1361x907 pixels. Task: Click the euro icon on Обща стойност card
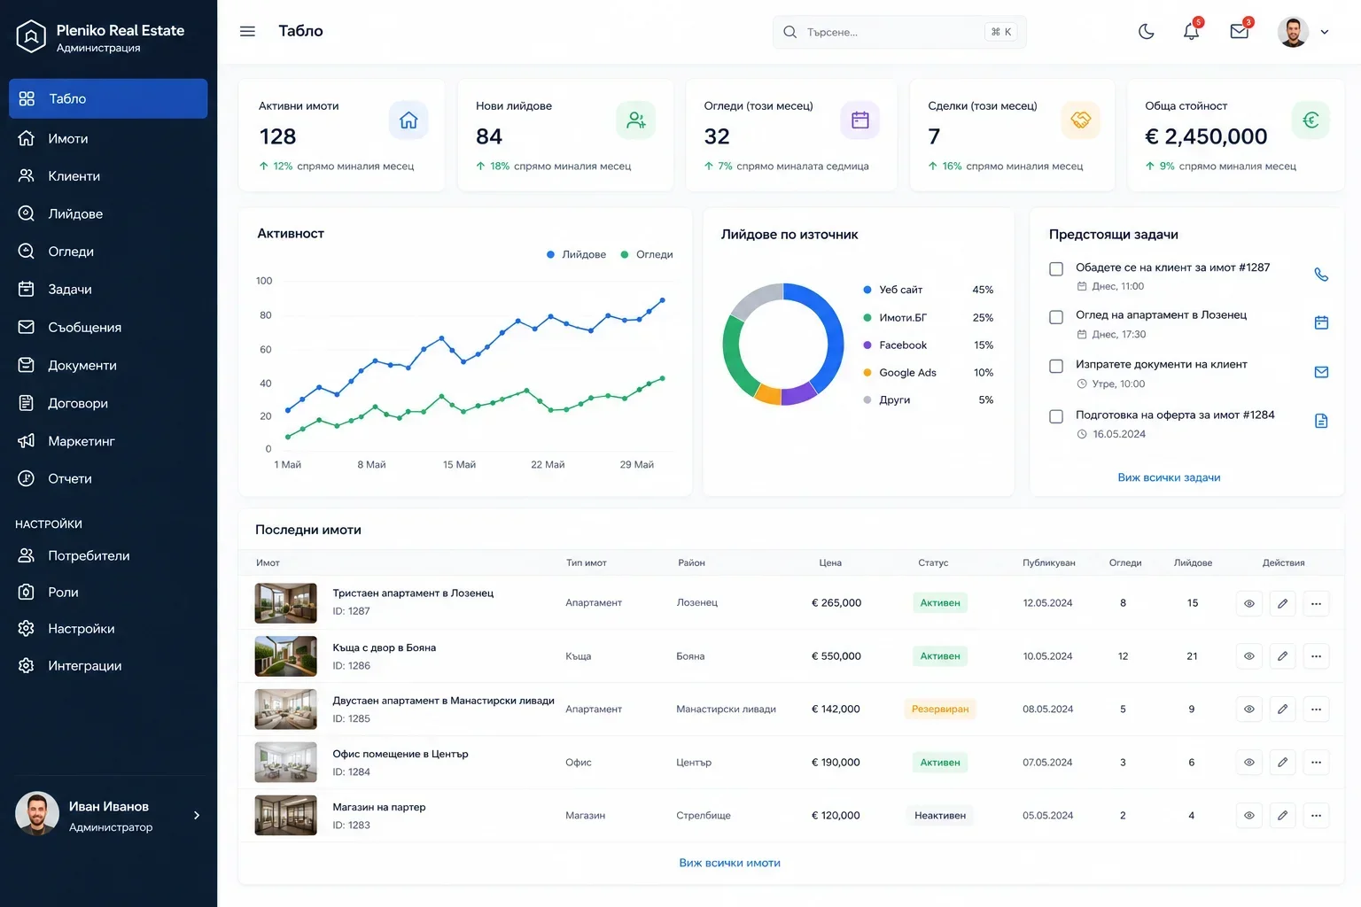1311,120
